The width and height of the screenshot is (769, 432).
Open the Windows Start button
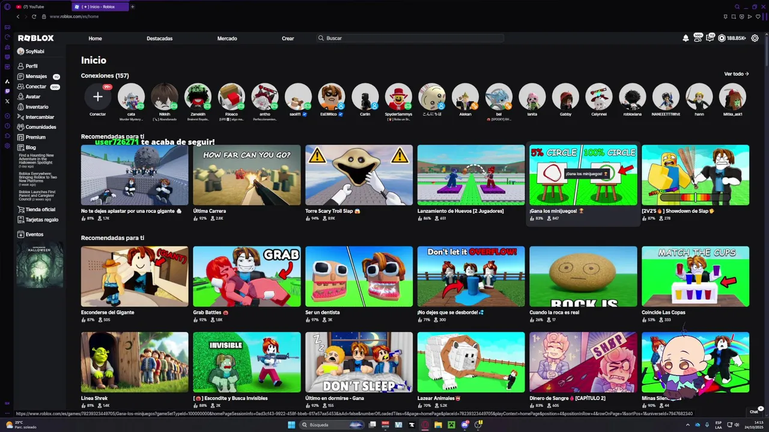click(291, 425)
